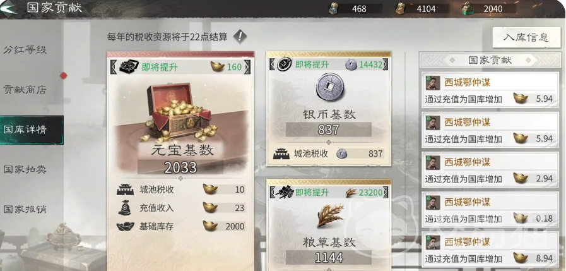
Task: Tap the ingot bowl icon beside 基础库存
Action: click(x=126, y=227)
